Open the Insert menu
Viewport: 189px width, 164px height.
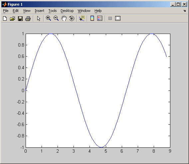[39, 11]
